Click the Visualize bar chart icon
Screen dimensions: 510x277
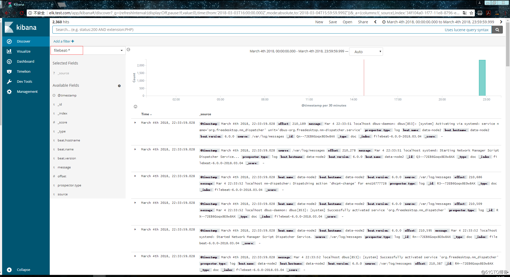click(x=9, y=51)
